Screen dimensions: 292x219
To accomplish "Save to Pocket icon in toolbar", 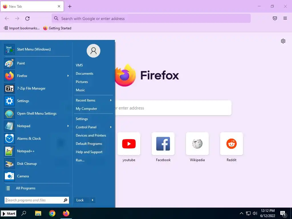I will [x=275, y=18].
